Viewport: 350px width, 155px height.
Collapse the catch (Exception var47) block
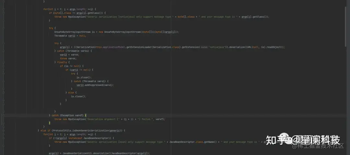pos(3,115)
